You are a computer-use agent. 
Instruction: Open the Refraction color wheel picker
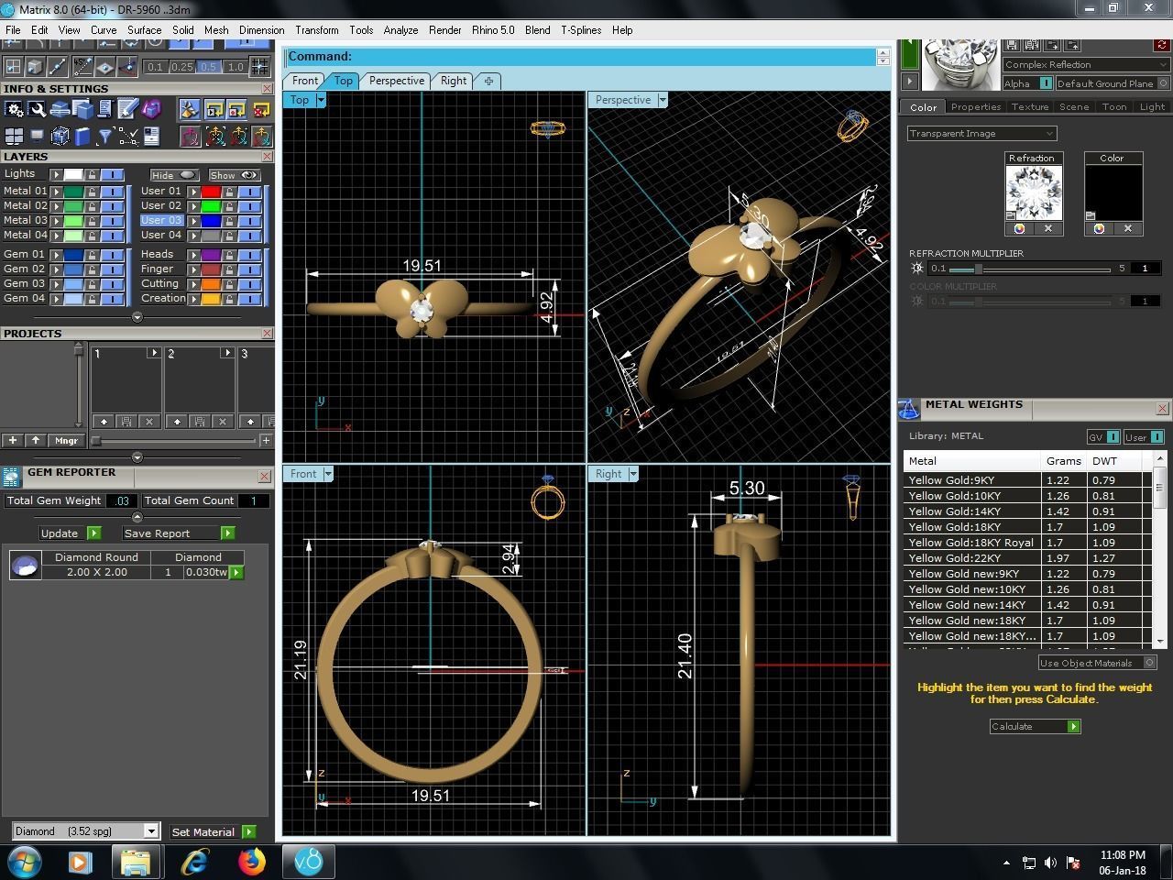(x=1019, y=228)
